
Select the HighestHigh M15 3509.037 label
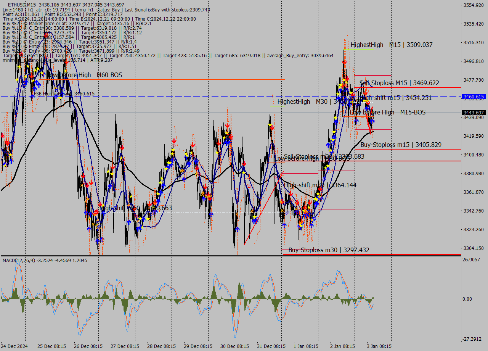(392, 45)
